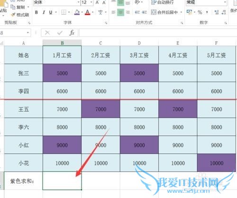Increase decimal places

[217, 12]
